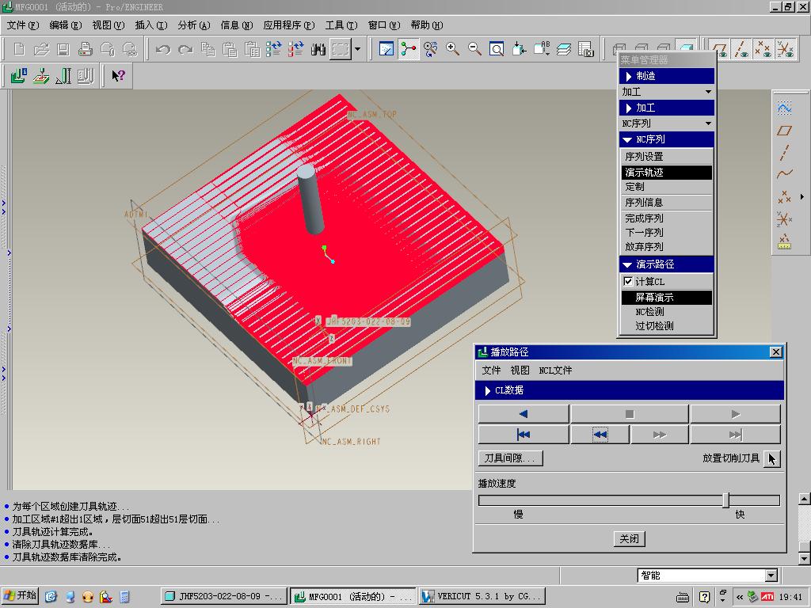Click the 放置切削刀具 arrow button

tap(771, 458)
